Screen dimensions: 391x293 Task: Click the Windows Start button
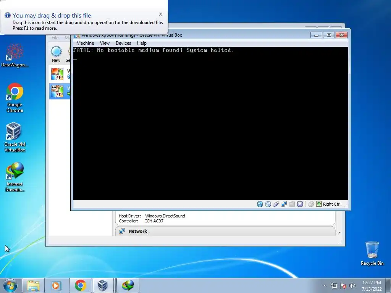coord(10,285)
